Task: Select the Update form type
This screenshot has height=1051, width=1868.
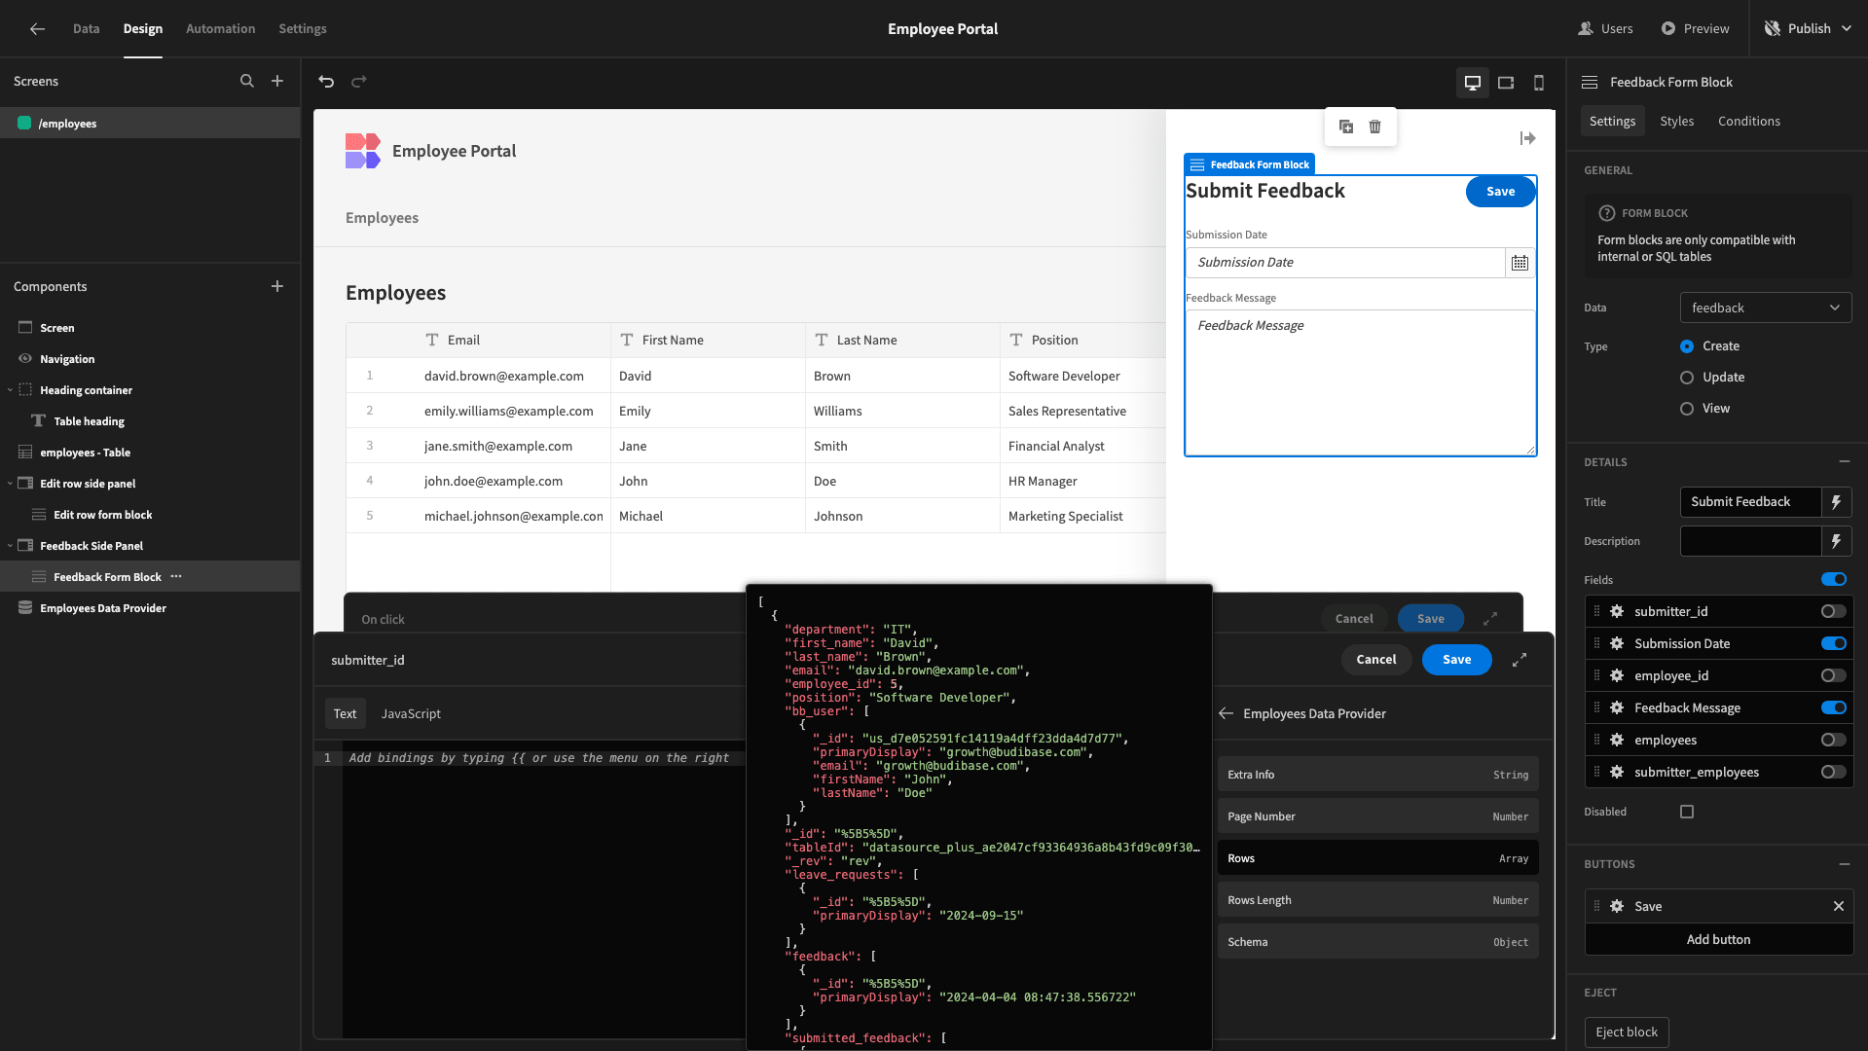Action: tap(1687, 378)
